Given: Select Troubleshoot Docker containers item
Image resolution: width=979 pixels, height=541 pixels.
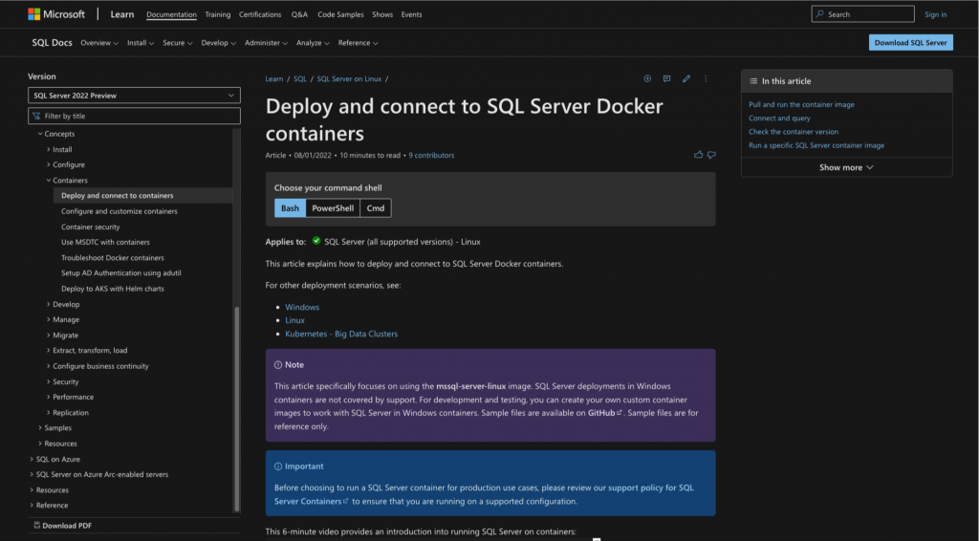Looking at the screenshot, I should pos(113,258).
